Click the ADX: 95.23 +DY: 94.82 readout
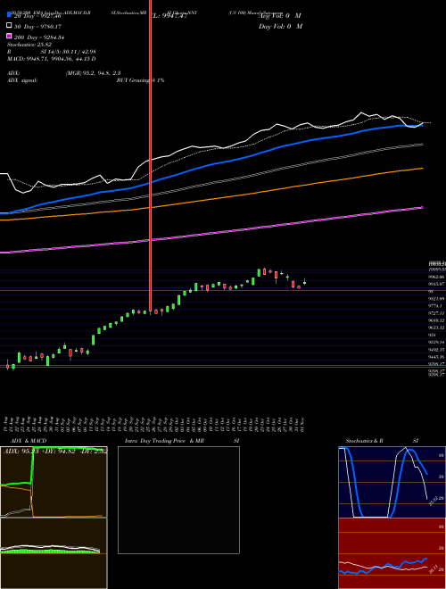 point(54,452)
